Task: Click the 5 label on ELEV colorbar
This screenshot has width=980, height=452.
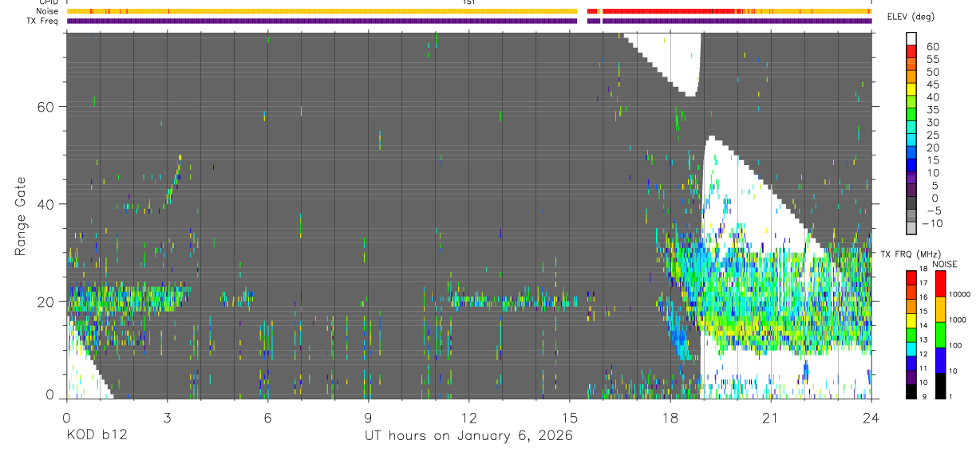Action: pyautogui.click(x=935, y=186)
